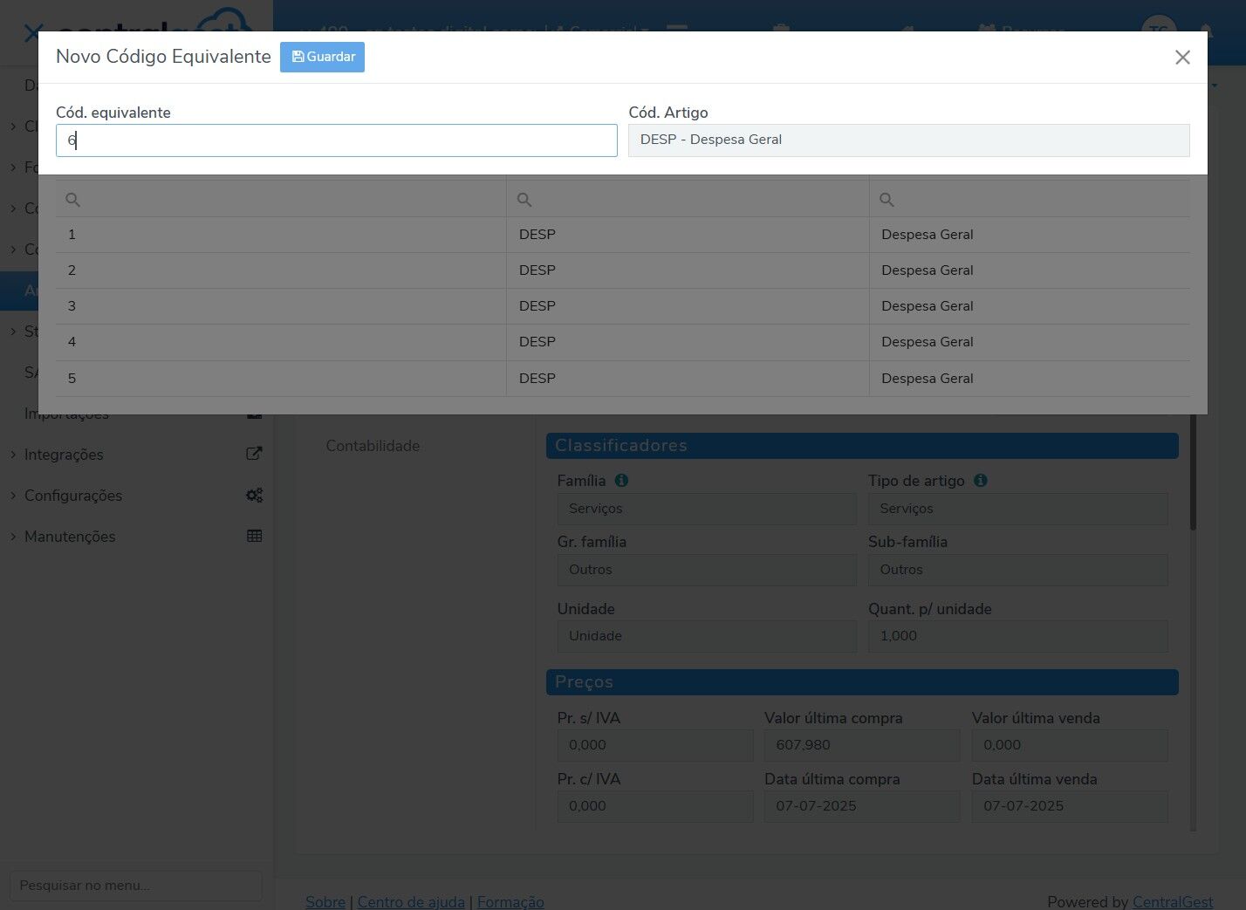Select code cell 5 in the grid

coord(281,379)
